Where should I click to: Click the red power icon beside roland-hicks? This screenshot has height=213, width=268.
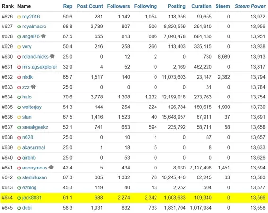(x=19, y=57)
